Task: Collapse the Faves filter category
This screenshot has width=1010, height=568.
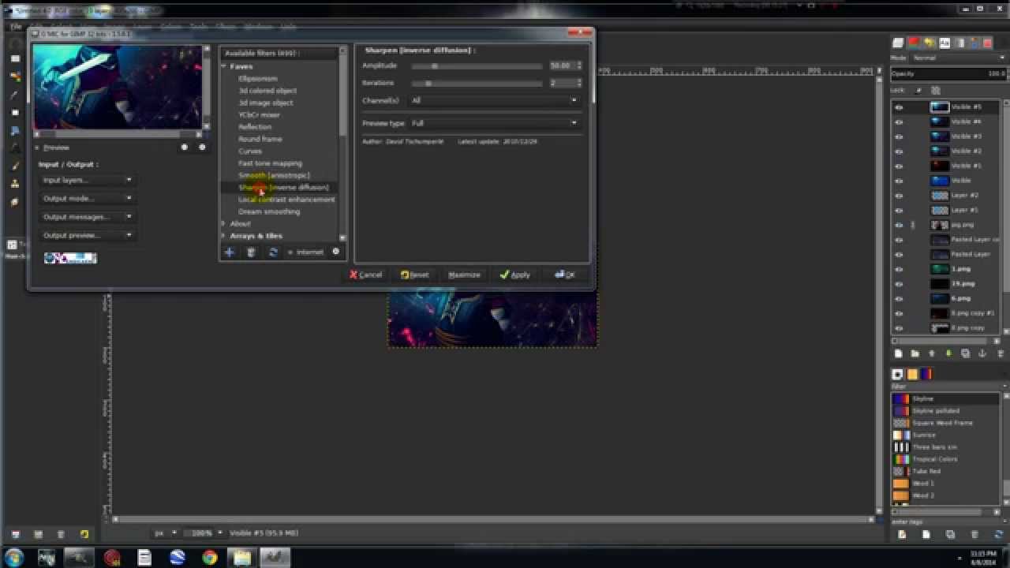Action: tap(224, 66)
